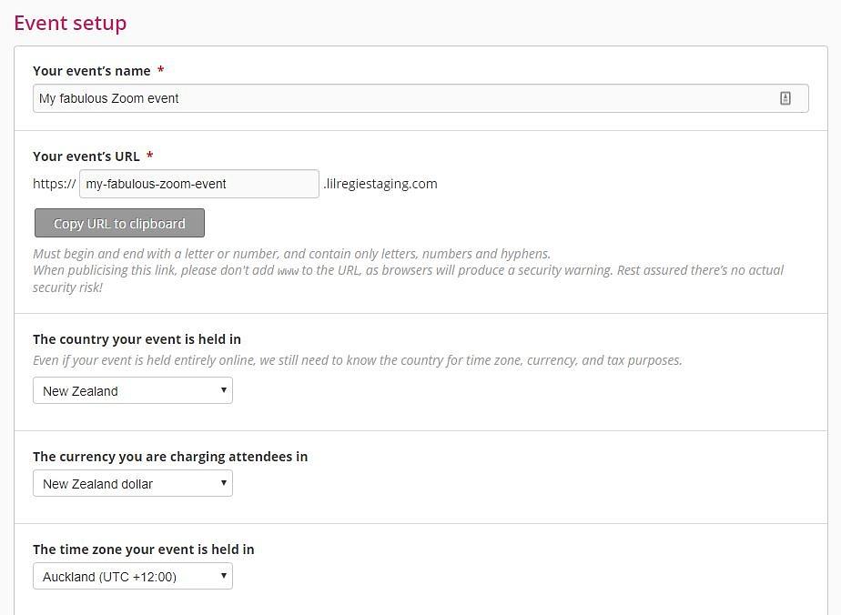Click the Must begin and end hint text
Image resolution: width=841 pixels, height=615 pixels.
click(292, 254)
